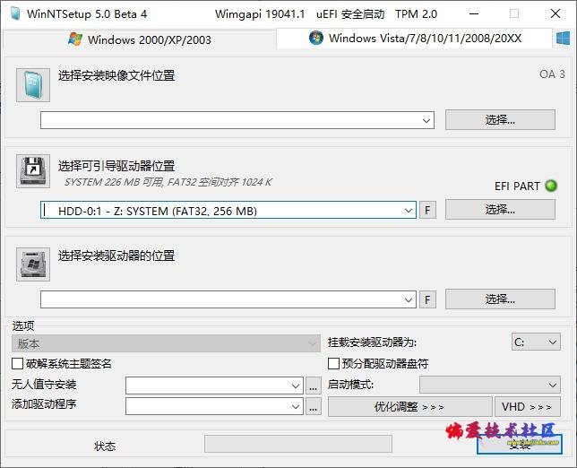Click 选择... button for installation drive
This screenshot has width=577, height=468.
coord(500,299)
